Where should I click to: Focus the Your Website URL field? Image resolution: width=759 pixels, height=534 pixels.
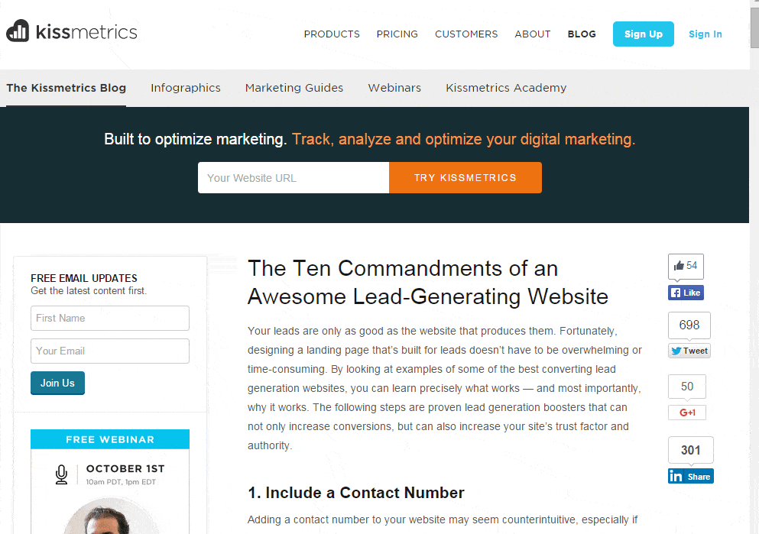point(294,178)
